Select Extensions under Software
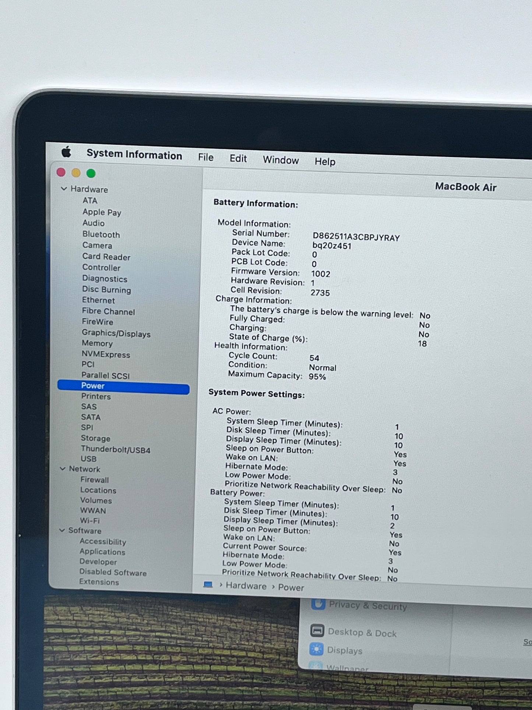This screenshot has width=532, height=710. point(99,582)
